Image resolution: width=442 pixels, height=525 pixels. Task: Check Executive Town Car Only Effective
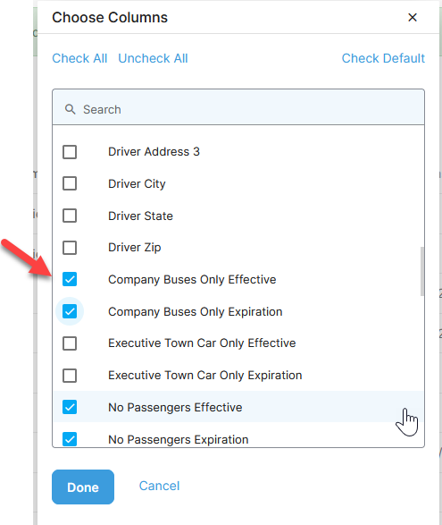[70, 343]
